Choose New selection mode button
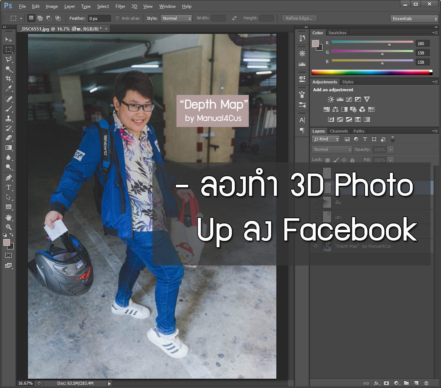The width and height of the screenshot is (441, 388). coord(31,18)
